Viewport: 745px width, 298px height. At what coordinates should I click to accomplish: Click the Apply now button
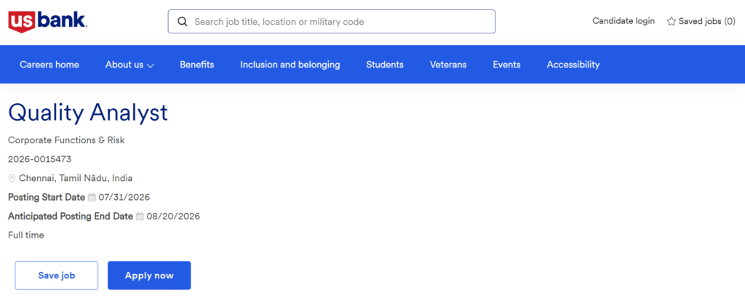(x=149, y=275)
